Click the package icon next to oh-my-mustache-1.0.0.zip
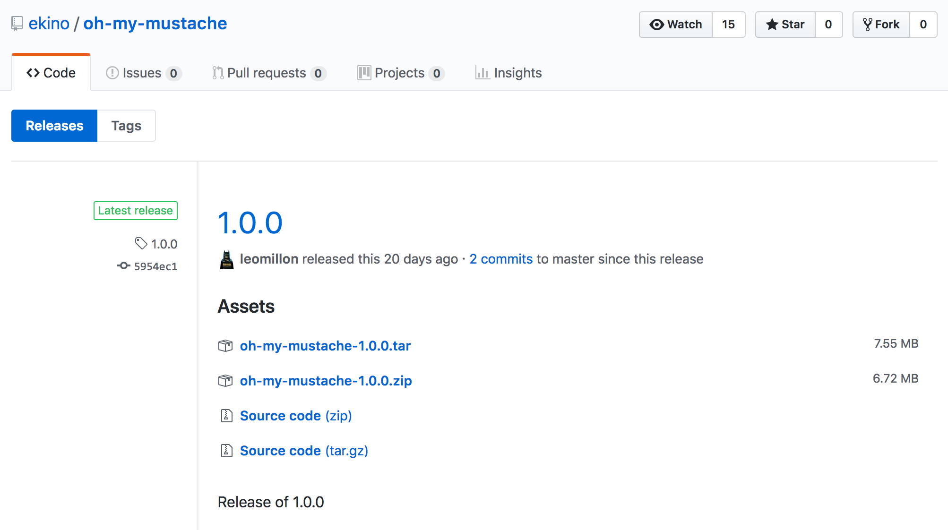Viewport: 948px width, 530px height. 225,381
